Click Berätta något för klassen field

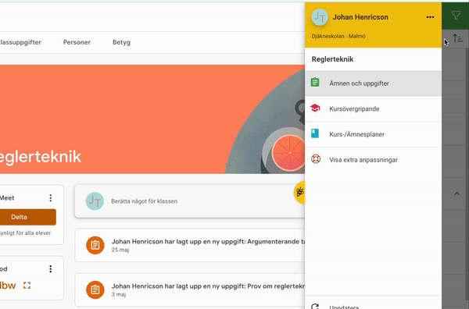pos(190,201)
